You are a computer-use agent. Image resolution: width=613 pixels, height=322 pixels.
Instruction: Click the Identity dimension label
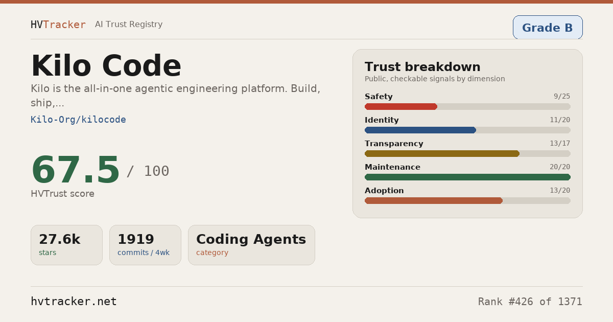point(382,120)
